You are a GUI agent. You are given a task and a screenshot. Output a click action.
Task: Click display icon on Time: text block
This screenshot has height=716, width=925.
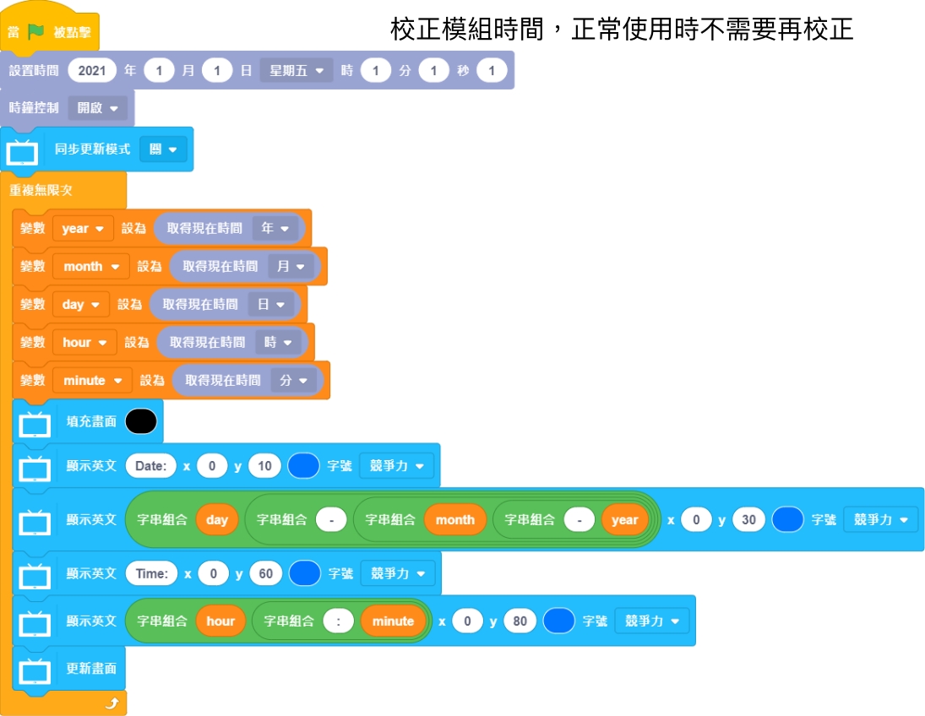click(x=35, y=575)
